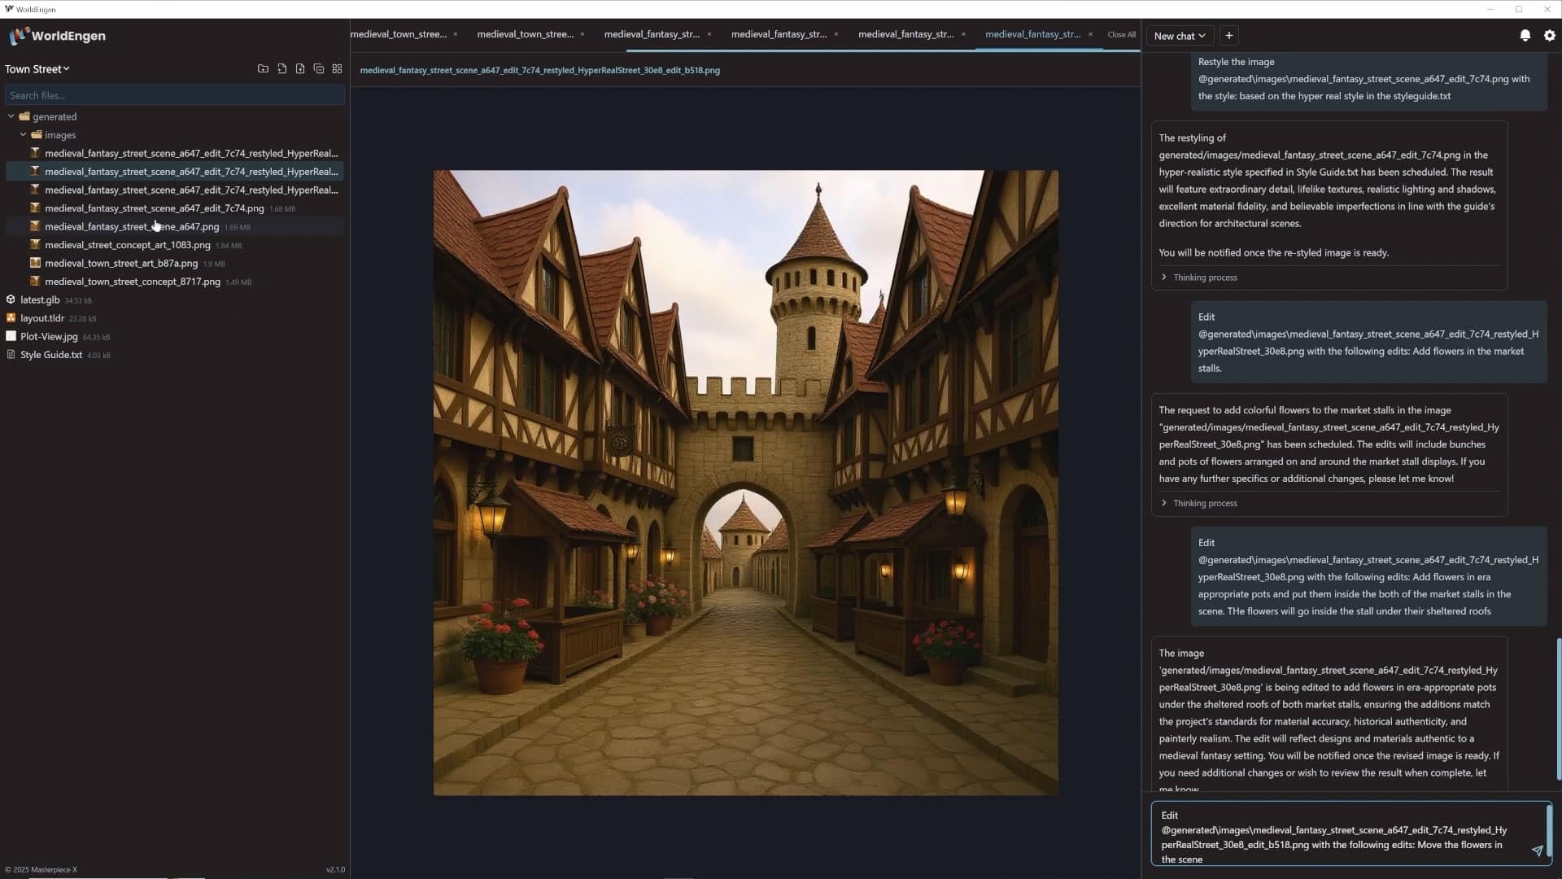Create a new file using the toolbar icon

281,68
